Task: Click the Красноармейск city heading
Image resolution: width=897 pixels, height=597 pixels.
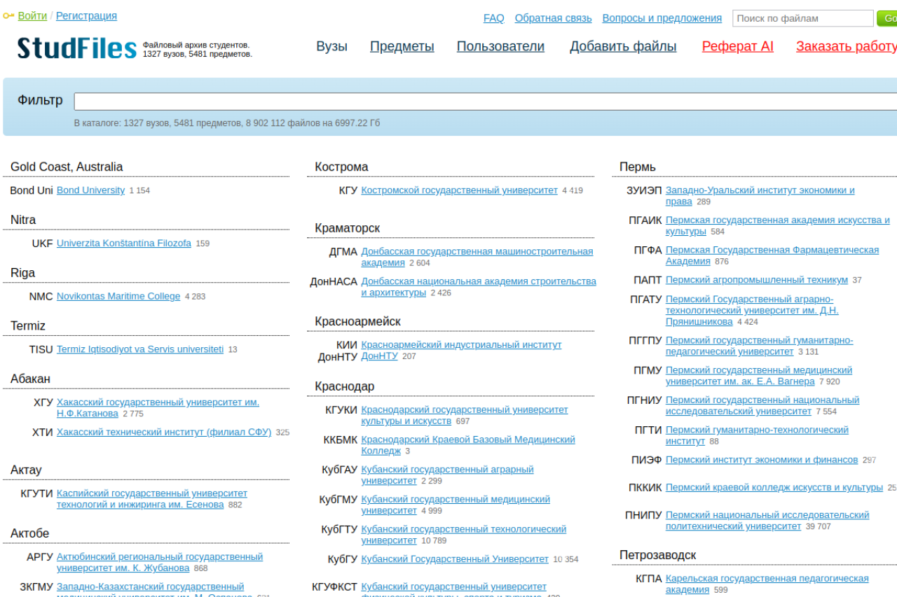Action: 357,321
